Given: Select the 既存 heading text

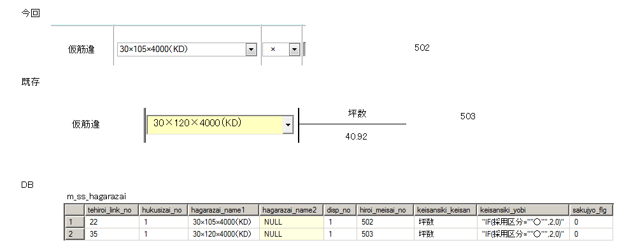Looking at the screenshot, I should [x=31, y=82].
